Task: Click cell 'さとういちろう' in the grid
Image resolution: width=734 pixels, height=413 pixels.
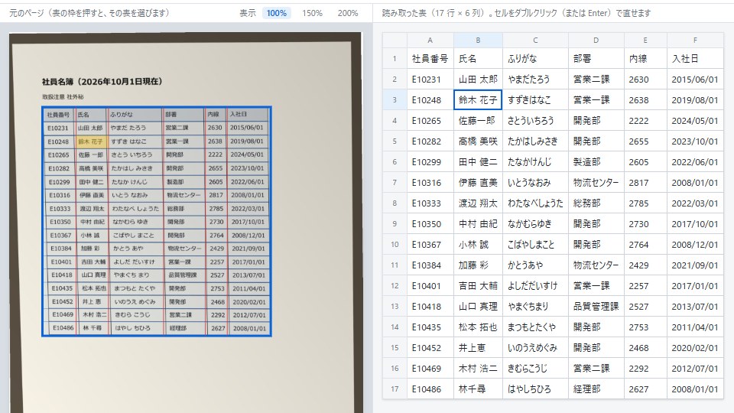Action: point(535,120)
